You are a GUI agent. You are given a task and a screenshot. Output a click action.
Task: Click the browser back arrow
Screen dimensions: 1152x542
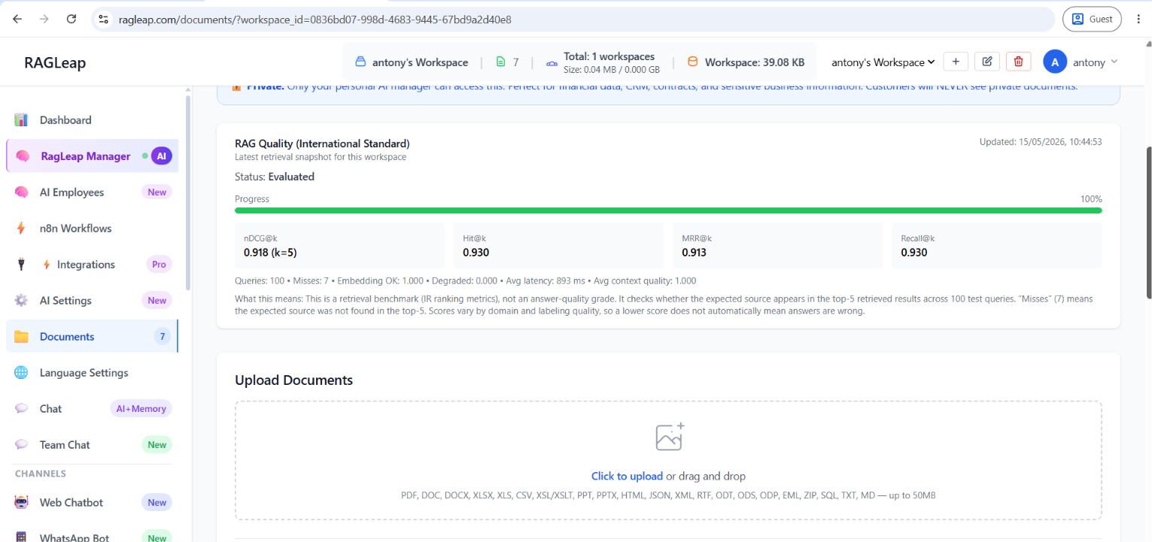click(17, 19)
